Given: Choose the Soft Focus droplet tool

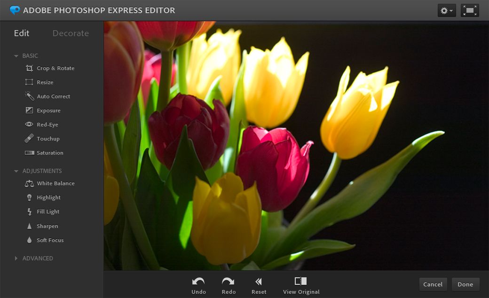Looking at the screenshot, I should coord(29,240).
